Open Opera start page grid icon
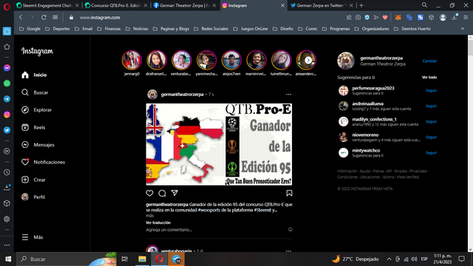Viewport: 473px width, 266px height. (x=55, y=18)
